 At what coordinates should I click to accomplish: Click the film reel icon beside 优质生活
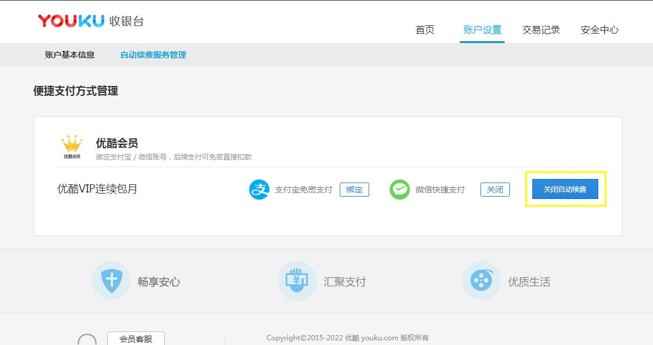(482, 280)
